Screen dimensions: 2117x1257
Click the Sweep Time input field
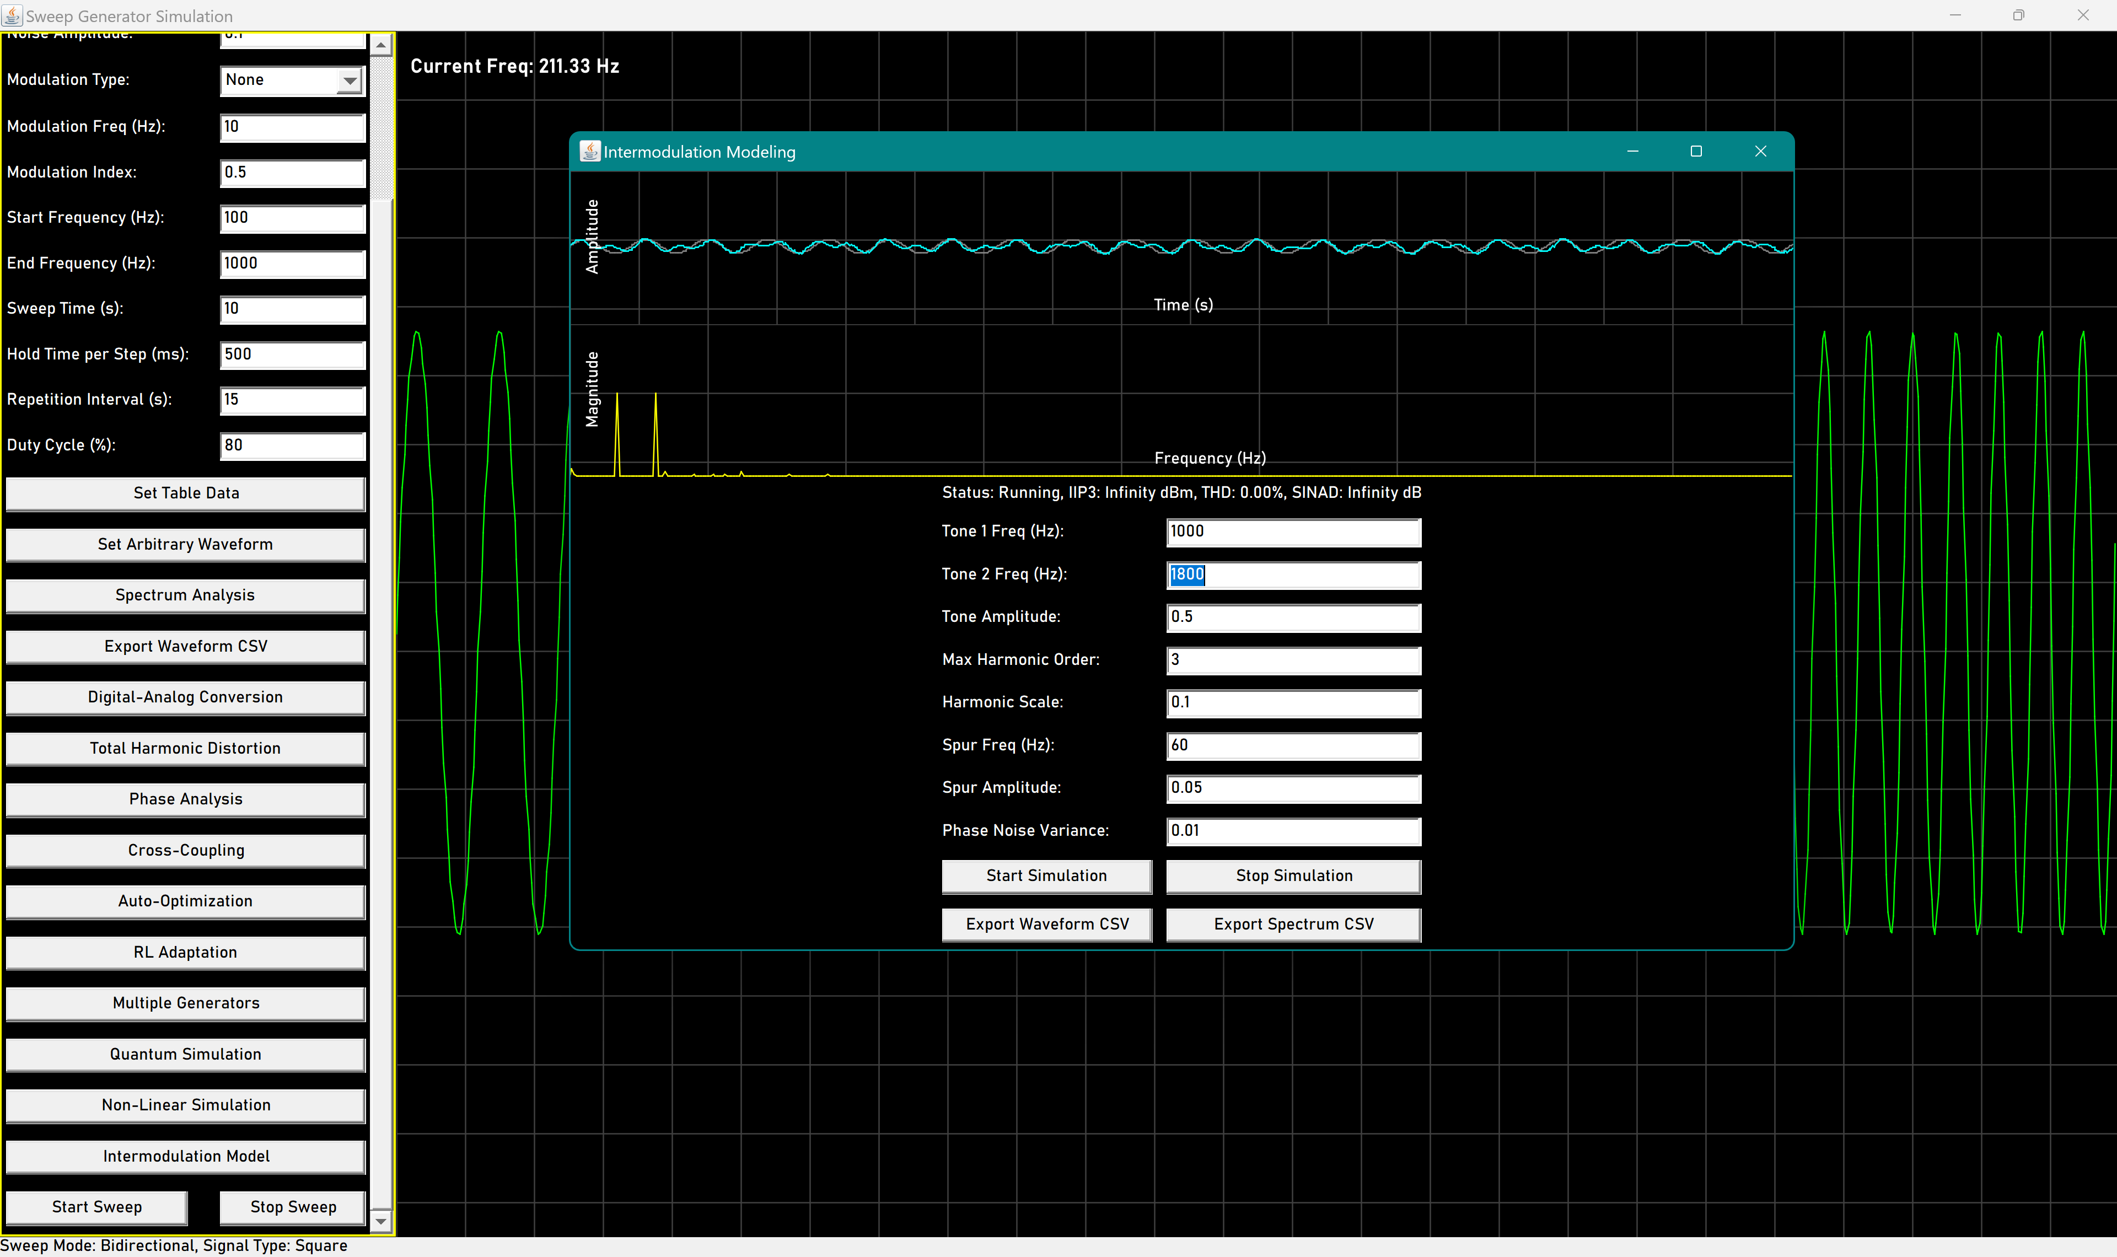coord(292,309)
